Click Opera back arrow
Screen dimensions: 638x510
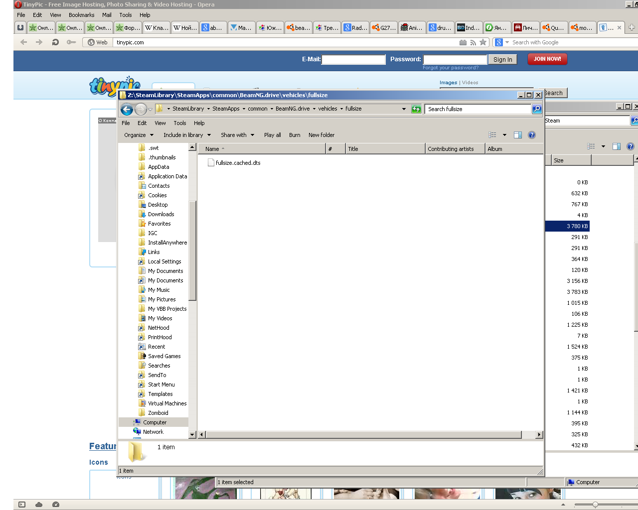tap(23, 42)
